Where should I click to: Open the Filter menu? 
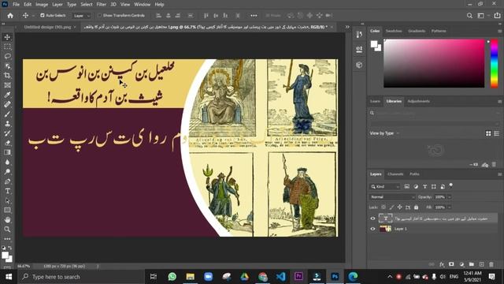click(102, 5)
